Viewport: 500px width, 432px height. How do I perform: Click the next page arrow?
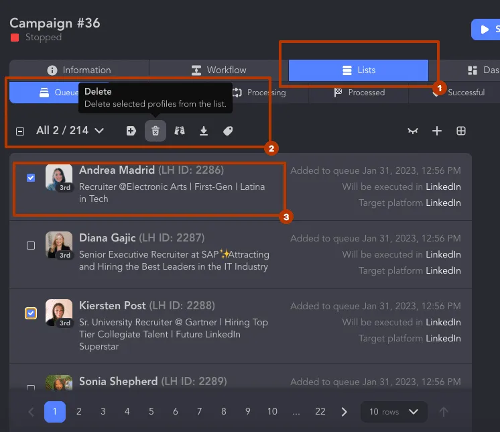point(344,412)
